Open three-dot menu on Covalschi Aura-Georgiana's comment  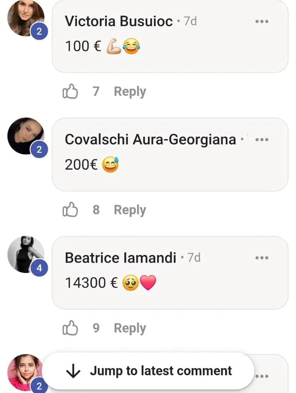click(x=262, y=140)
